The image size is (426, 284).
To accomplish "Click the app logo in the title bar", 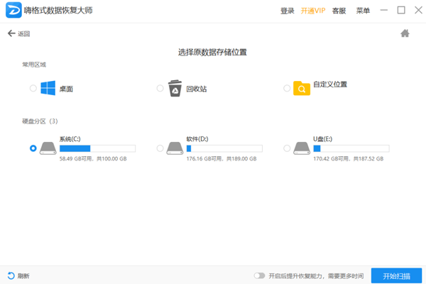I will (x=13, y=11).
